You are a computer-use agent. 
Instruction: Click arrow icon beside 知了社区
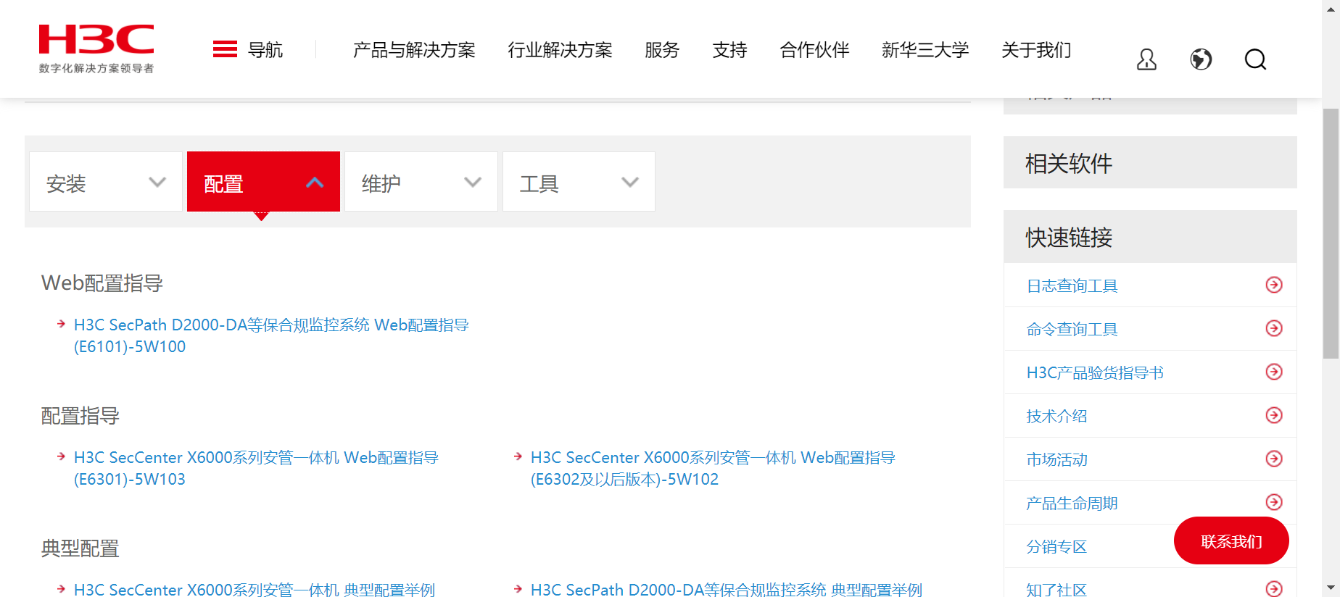coord(1274,589)
